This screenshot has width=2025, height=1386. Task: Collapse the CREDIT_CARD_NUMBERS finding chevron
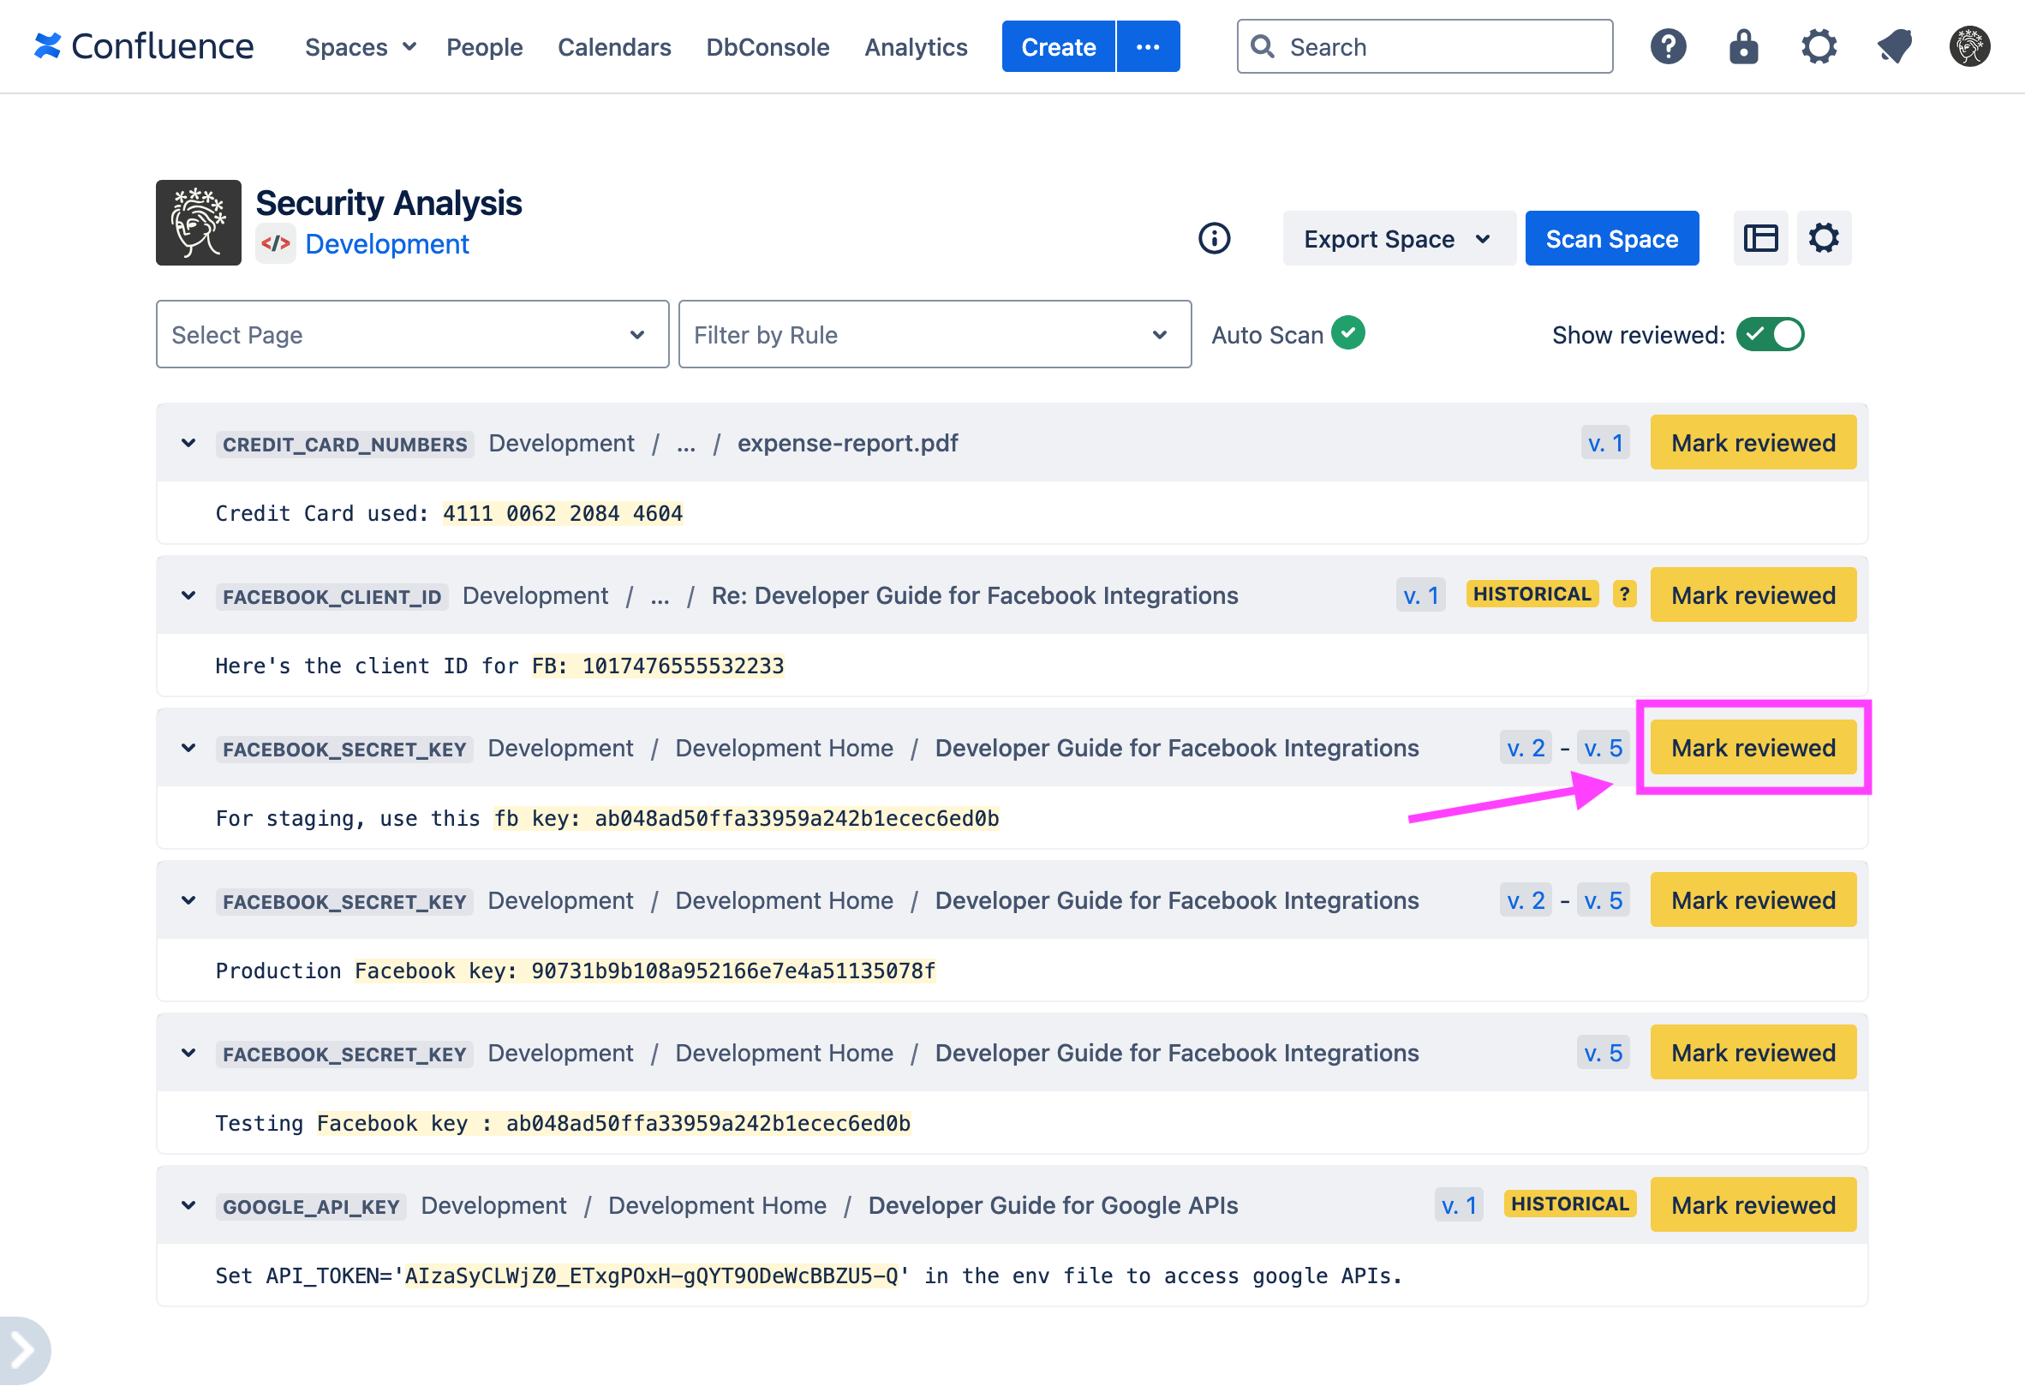click(188, 444)
